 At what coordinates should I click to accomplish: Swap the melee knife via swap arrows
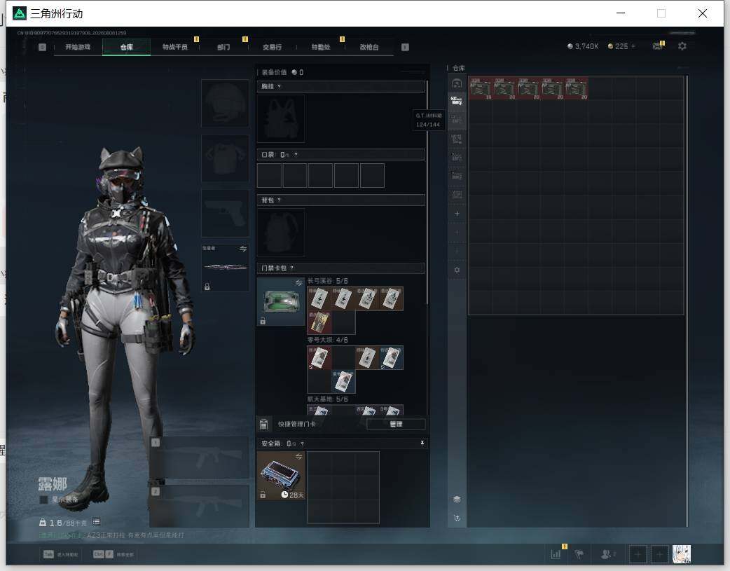point(242,249)
